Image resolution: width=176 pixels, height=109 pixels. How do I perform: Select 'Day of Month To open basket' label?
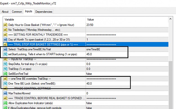(x=39, y=40)
